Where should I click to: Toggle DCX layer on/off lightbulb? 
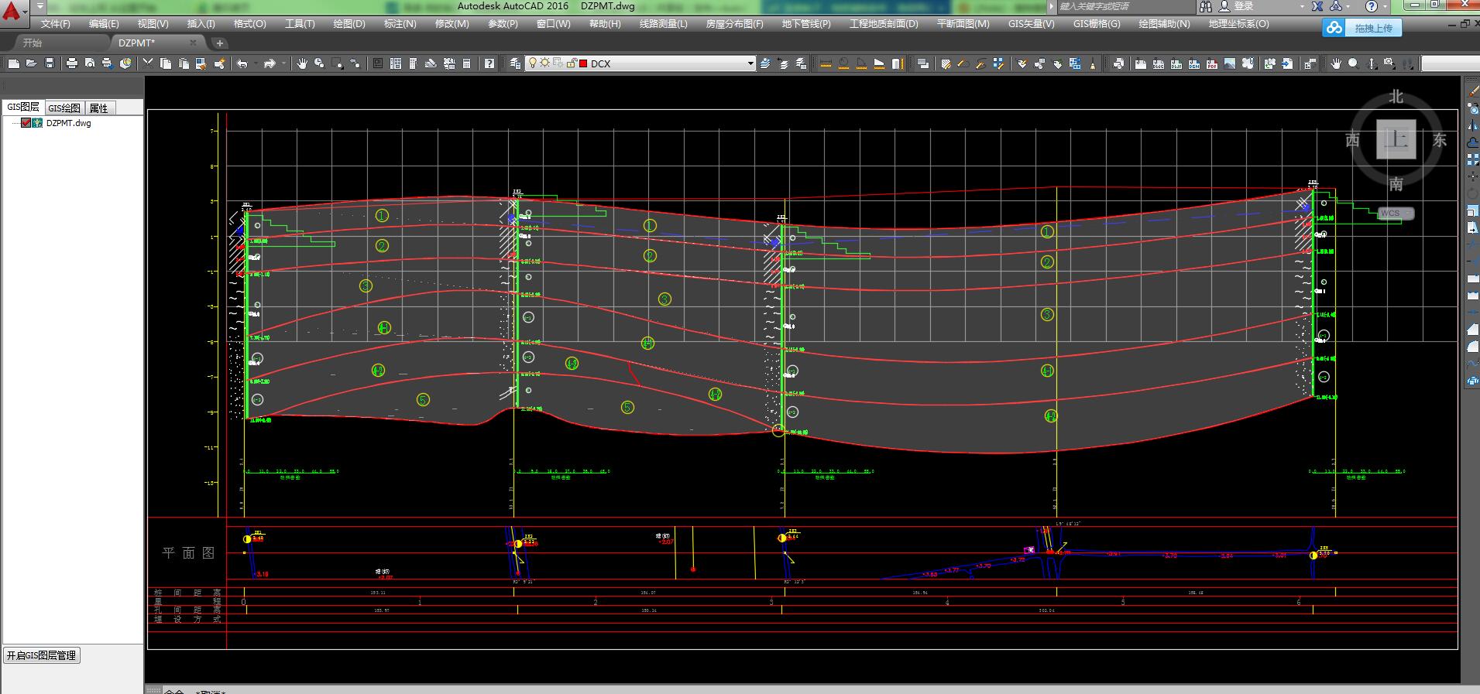tap(532, 63)
